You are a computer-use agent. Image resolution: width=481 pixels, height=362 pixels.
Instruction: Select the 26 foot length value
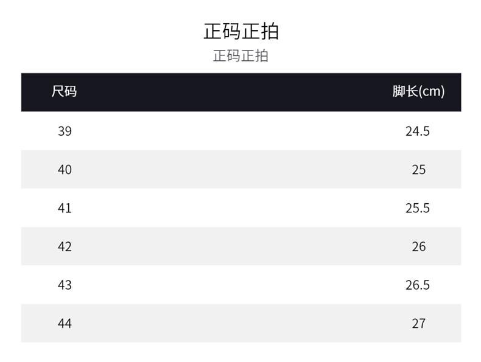coord(418,246)
